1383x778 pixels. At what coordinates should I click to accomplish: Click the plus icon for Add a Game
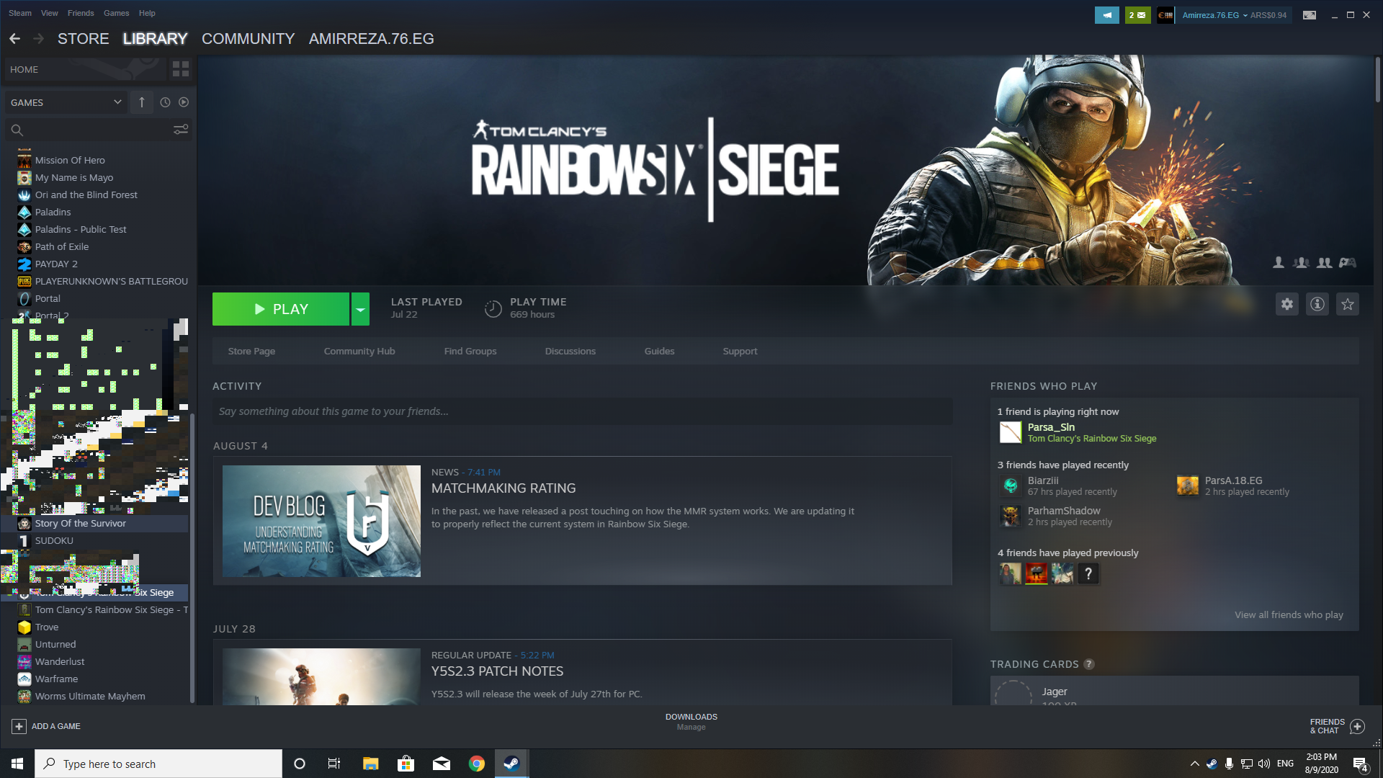tap(19, 726)
